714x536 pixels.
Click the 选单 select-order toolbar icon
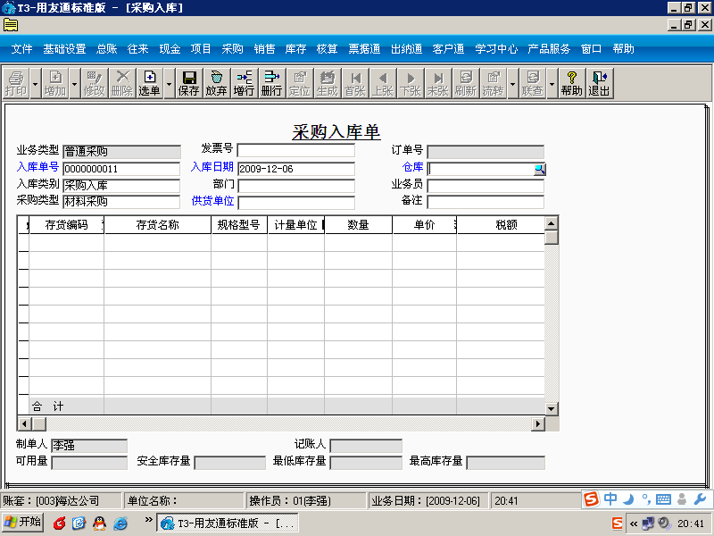coord(149,83)
